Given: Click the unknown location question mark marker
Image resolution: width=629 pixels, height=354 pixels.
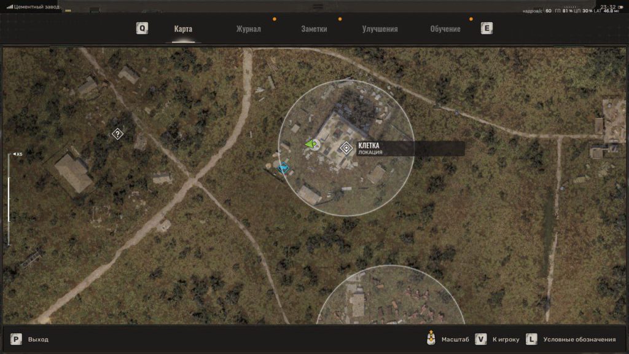Looking at the screenshot, I should pos(117,134).
